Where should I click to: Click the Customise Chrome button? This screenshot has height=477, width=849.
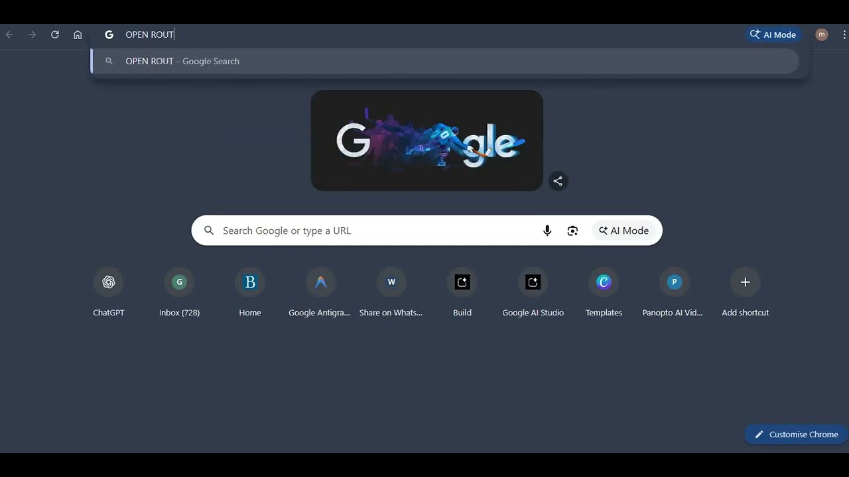(x=796, y=435)
